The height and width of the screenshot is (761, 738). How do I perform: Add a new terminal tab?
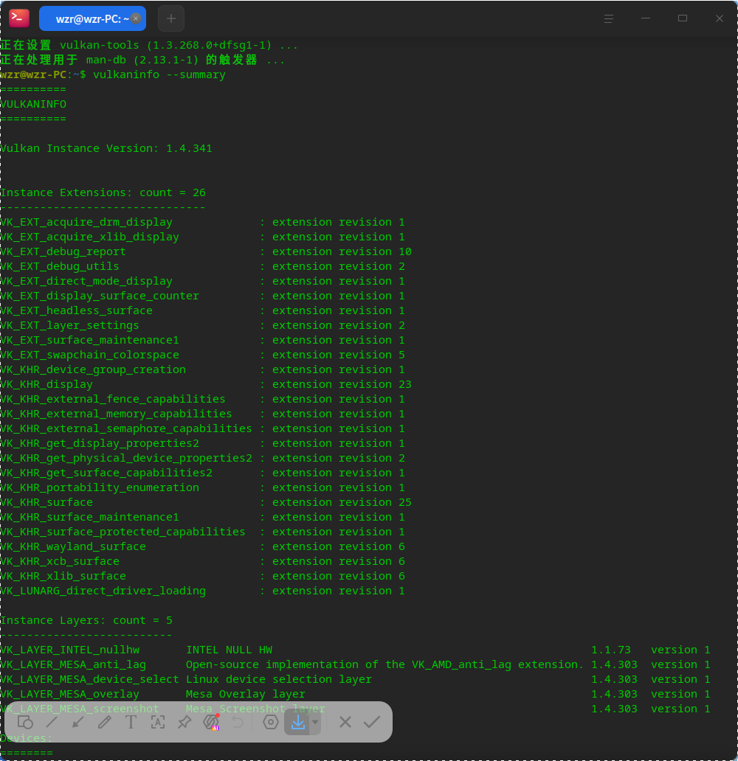pyautogui.click(x=171, y=18)
